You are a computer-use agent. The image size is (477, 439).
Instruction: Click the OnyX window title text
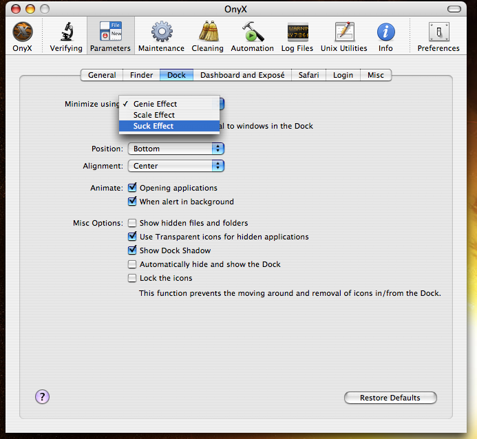coord(236,10)
